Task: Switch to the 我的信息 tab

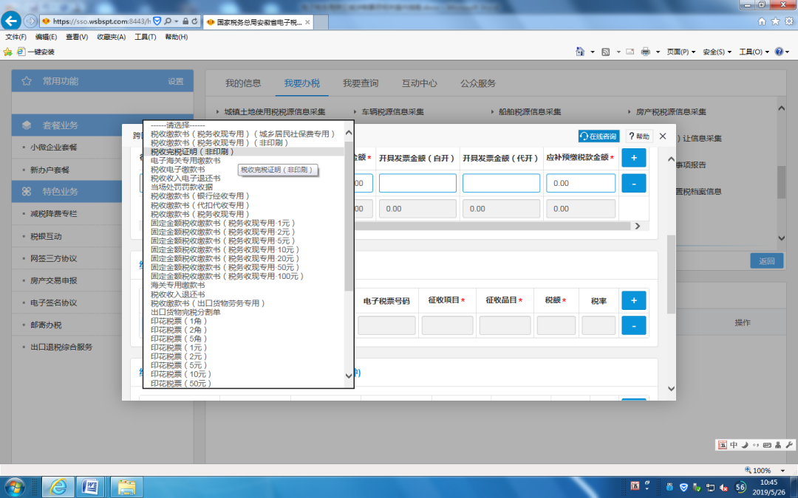Action: tap(243, 83)
